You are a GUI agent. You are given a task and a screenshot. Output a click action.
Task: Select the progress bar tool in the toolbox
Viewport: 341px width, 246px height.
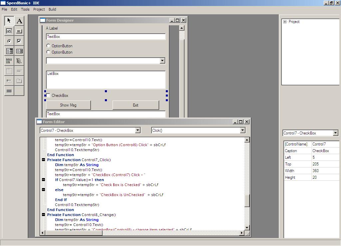19,71
